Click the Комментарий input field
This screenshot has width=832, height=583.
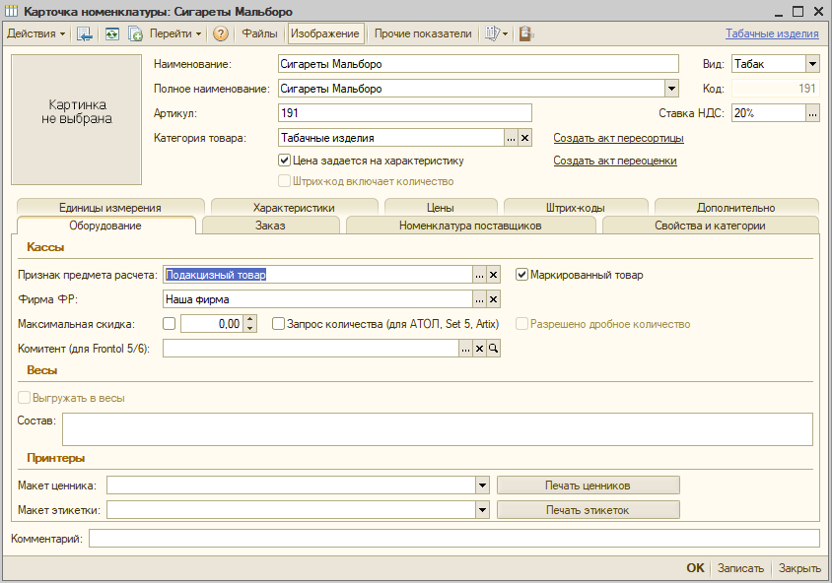(x=454, y=539)
